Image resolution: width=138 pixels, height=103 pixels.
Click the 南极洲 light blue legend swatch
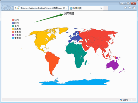click(13, 38)
